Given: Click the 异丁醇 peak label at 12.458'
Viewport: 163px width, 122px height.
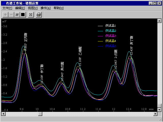Looking at the screenshot, I should coord(131,45).
